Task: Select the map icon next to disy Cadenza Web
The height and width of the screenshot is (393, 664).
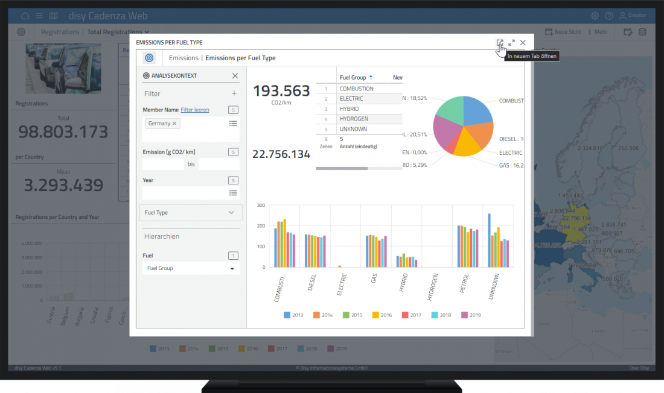Action: pyautogui.click(x=53, y=16)
